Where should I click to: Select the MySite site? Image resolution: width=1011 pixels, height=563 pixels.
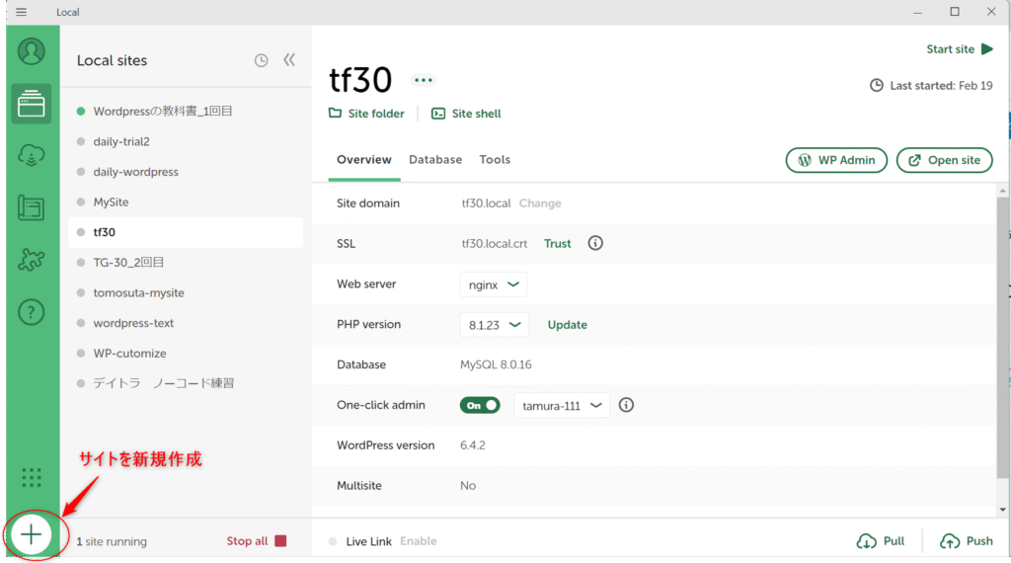point(186,201)
